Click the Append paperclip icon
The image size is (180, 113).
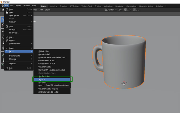[x=7, y=40]
